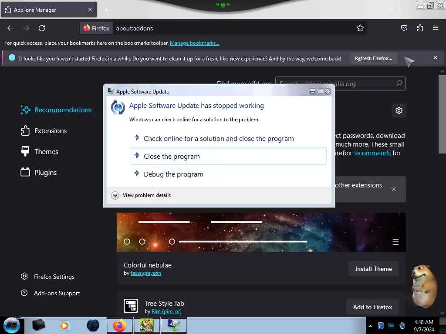Click the title bar icon of Apple Software Update
The height and width of the screenshot is (334, 446).
click(111, 91)
